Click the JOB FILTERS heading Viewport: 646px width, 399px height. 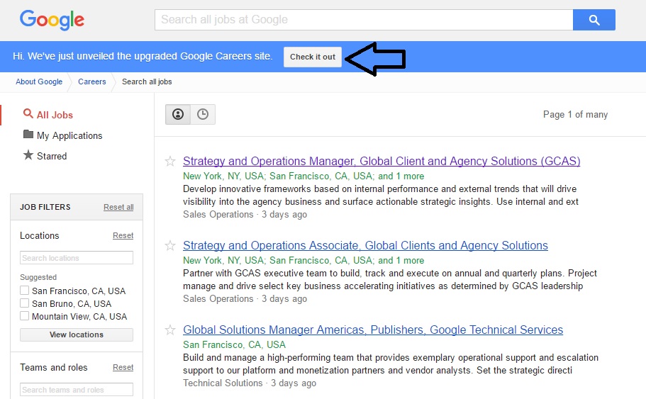[45, 207]
